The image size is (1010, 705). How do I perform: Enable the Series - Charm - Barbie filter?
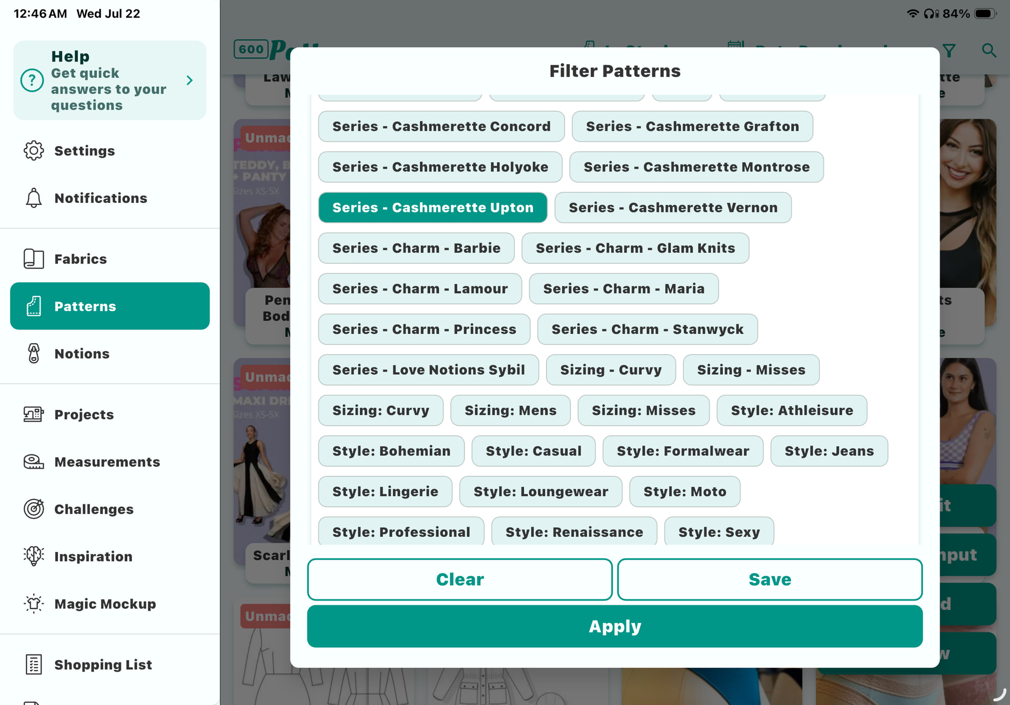tap(417, 248)
